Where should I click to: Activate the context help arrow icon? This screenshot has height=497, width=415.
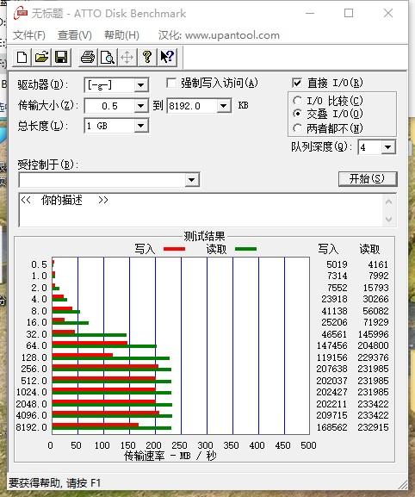pyautogui.click(x=167, y=58)
